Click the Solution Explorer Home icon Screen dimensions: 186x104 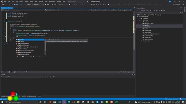point(142,10)
